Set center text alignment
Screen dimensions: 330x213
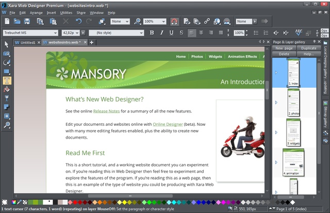point(201,33)
